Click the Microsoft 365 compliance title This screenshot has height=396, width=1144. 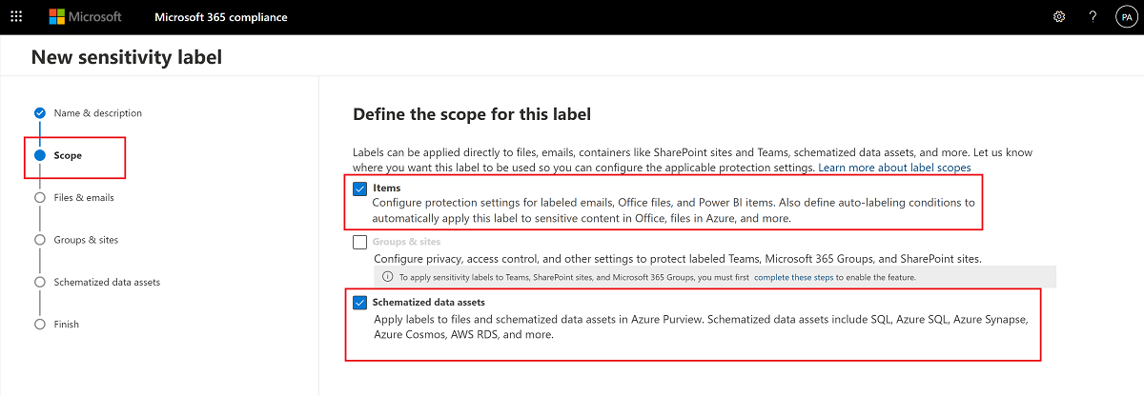(220, 17)
